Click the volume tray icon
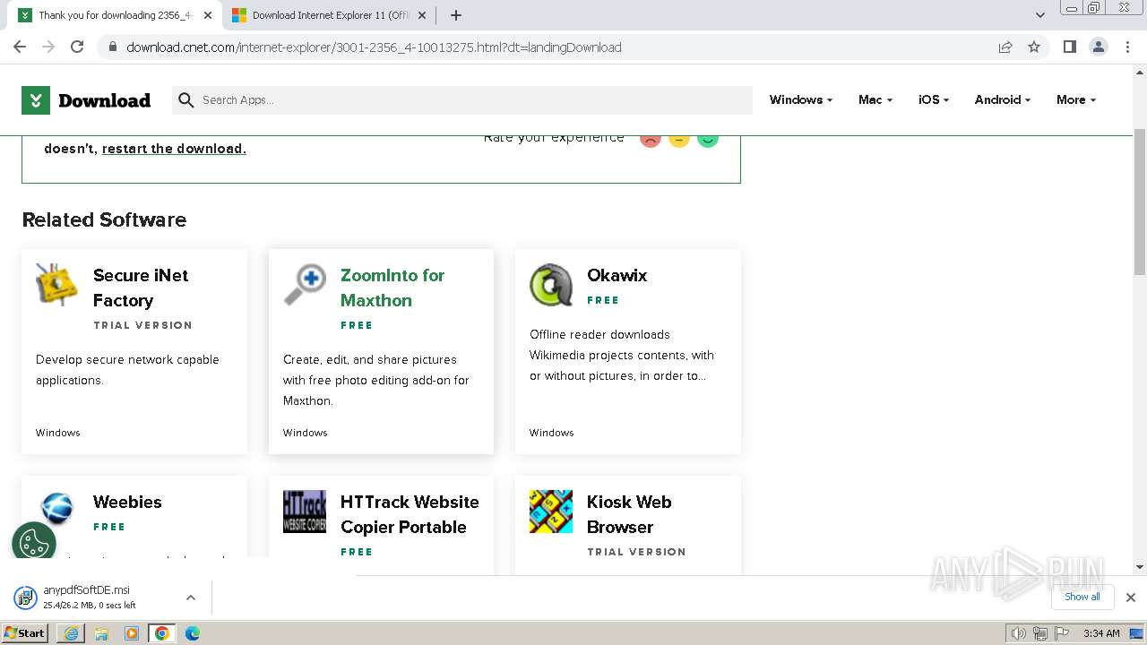The width and height of the screenshot is (1147, 645). click(1019, 633)
